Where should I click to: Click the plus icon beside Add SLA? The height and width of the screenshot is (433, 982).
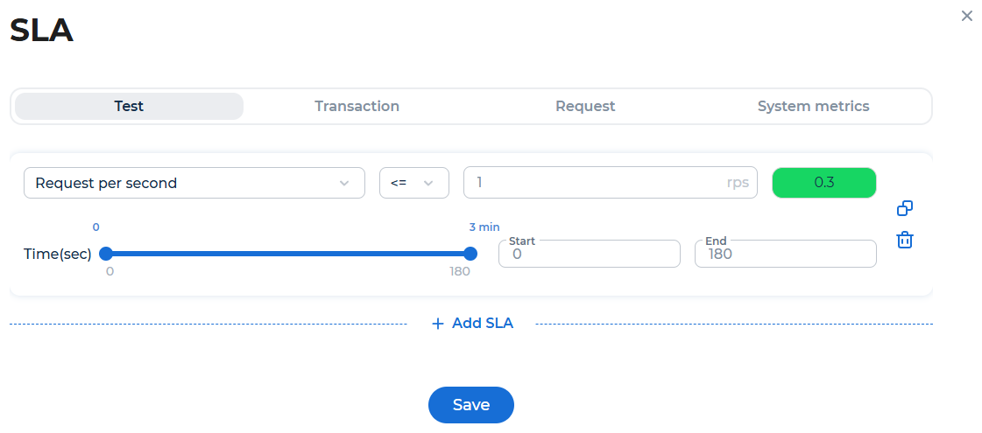click(x=438, y=324)
